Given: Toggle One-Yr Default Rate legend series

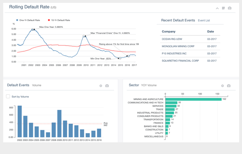Looking at the screenshot, I should click(28, 20).
